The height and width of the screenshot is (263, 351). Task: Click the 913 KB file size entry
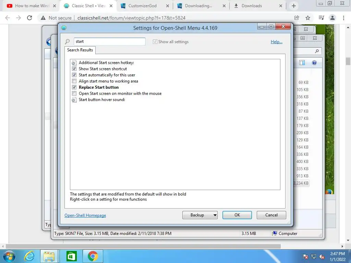coord(302,176)
